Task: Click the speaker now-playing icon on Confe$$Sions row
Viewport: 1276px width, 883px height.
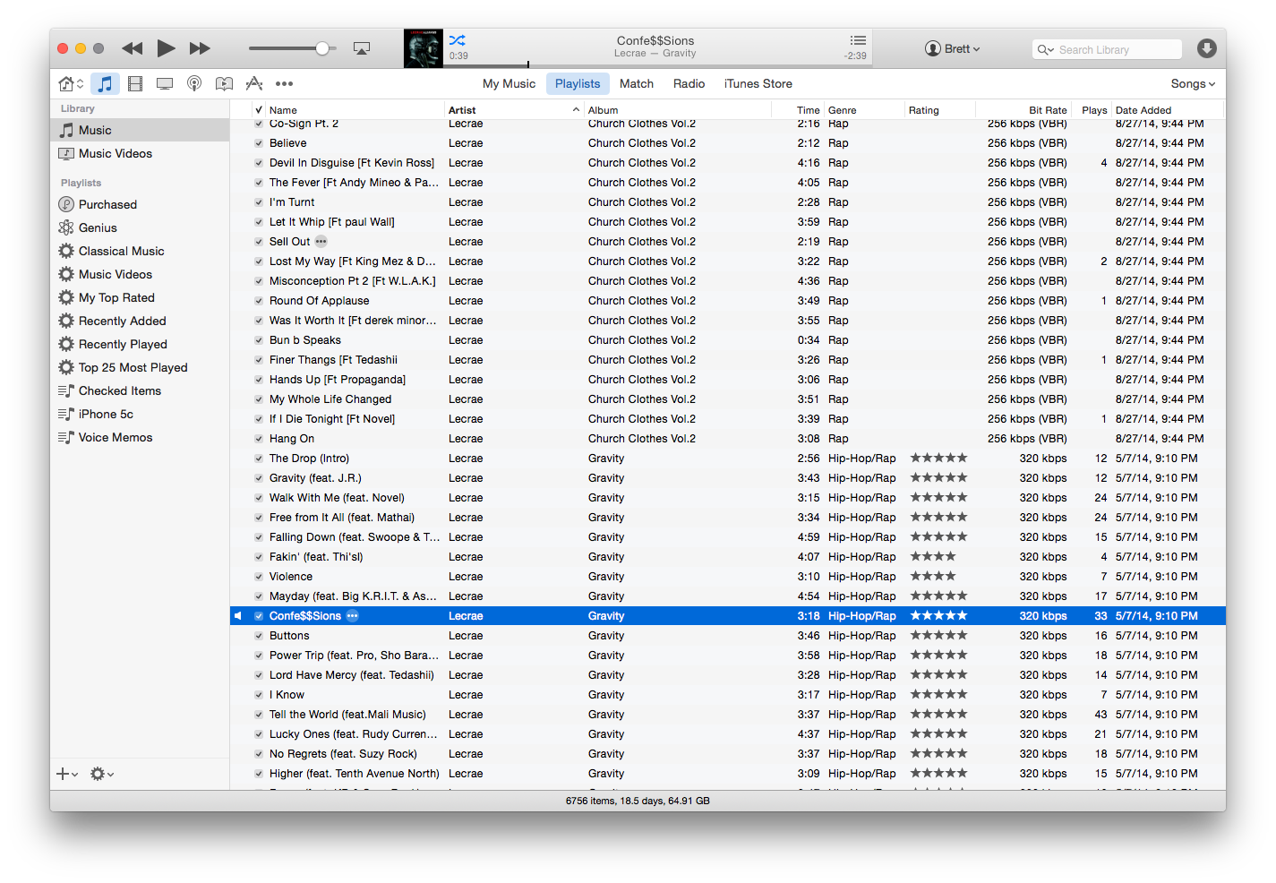Action: tap(238, 616)
